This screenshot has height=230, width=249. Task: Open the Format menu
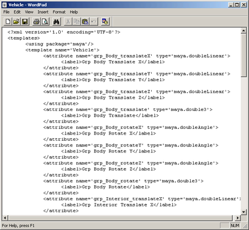[x=59, y=12]
